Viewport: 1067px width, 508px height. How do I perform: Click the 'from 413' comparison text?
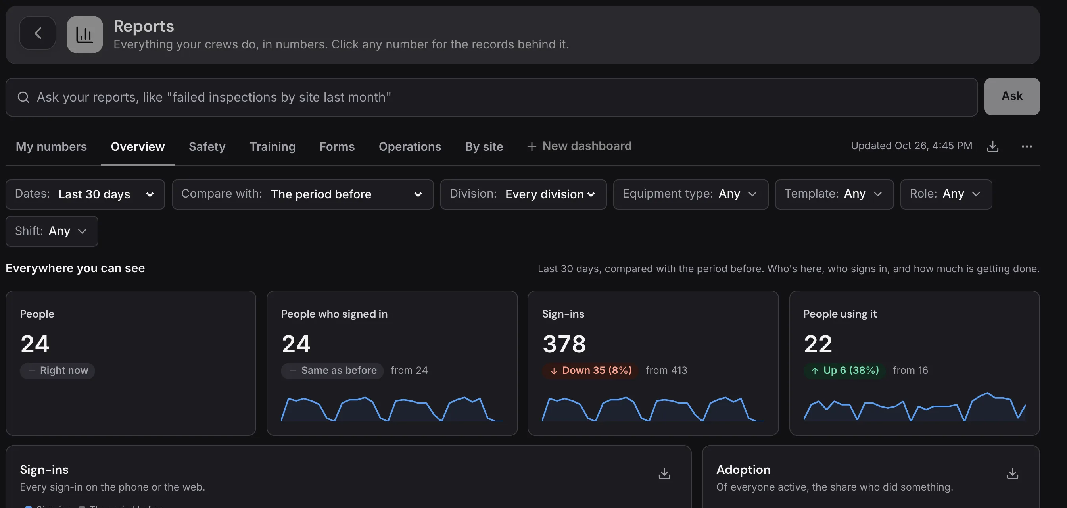(x=666, y=370)
